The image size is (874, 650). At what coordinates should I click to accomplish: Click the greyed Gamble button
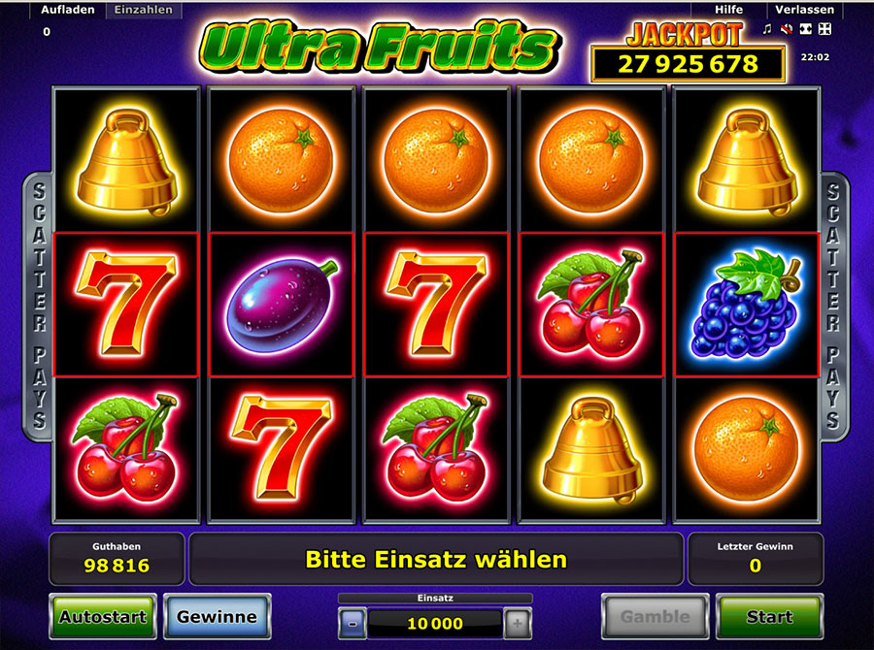click(x=655, y=616)
